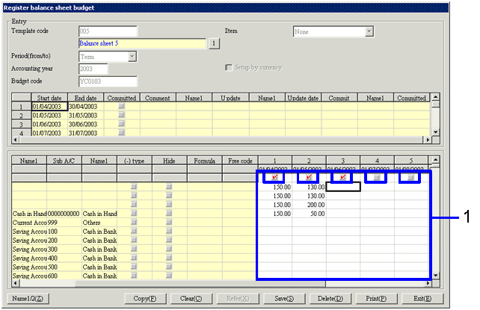Open the Period(from/to) Term dropdown

click(132, 56)
